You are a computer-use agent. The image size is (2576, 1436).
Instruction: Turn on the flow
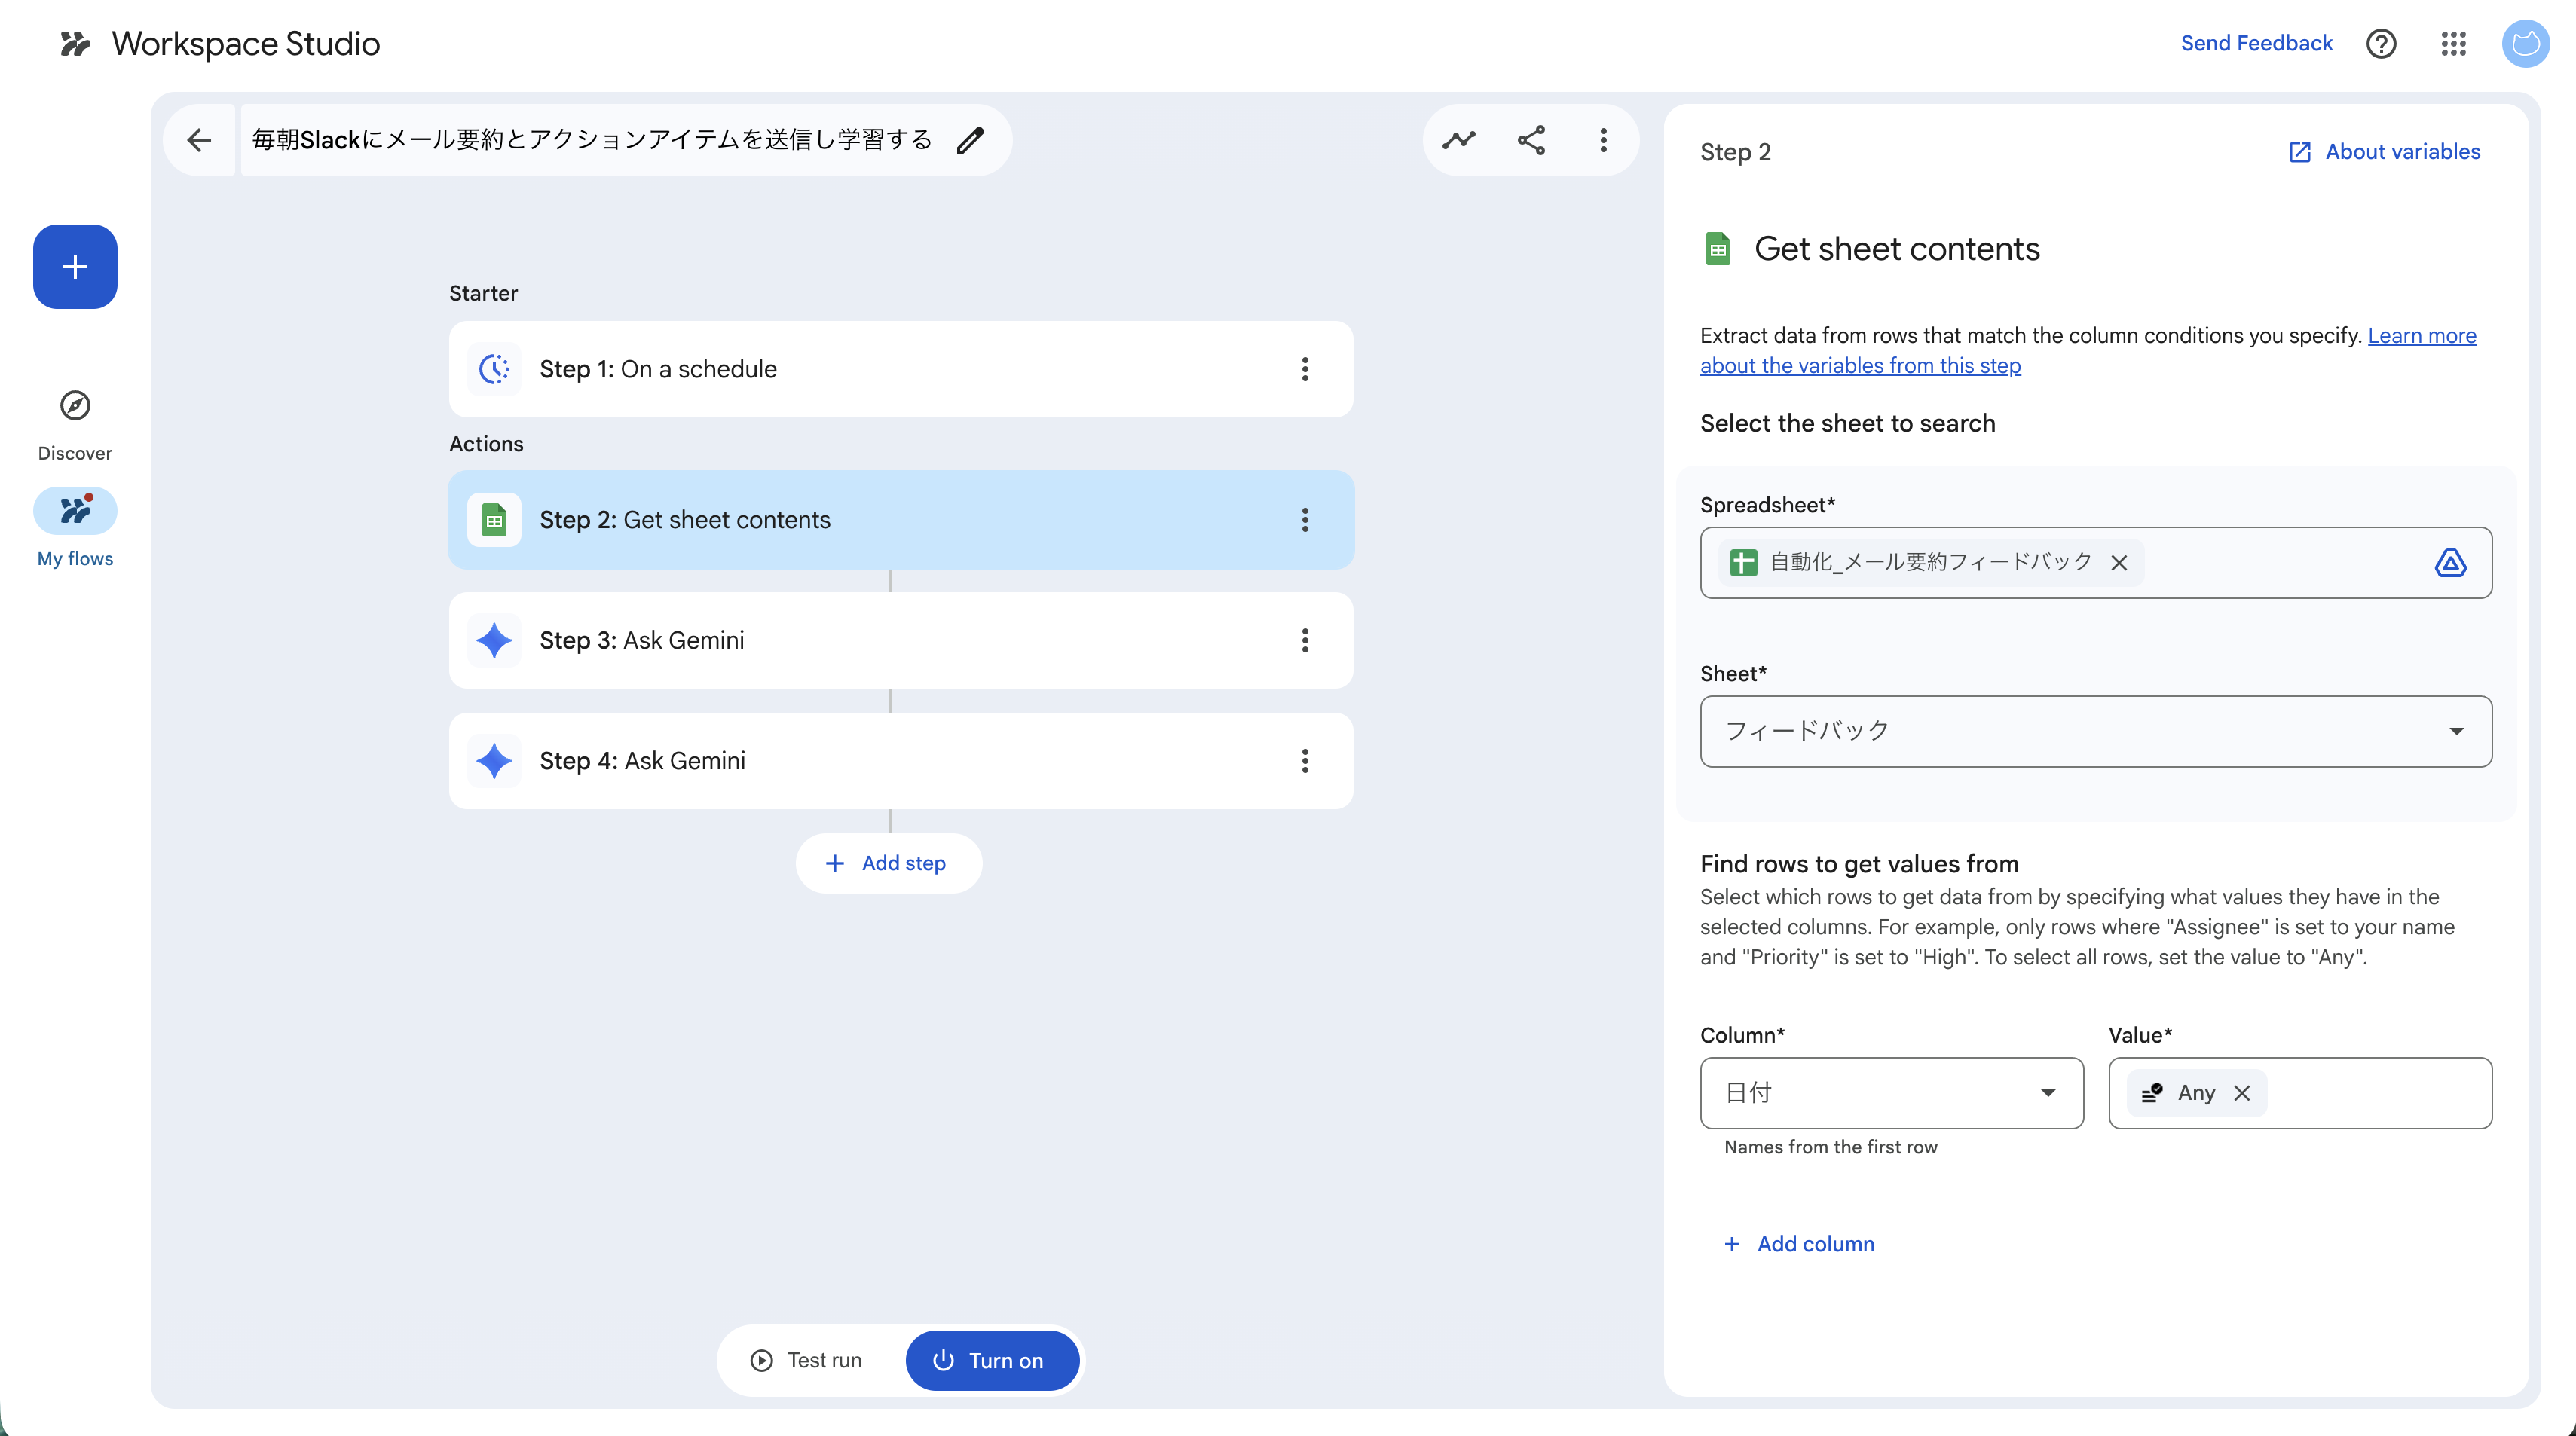point(991,1360)
